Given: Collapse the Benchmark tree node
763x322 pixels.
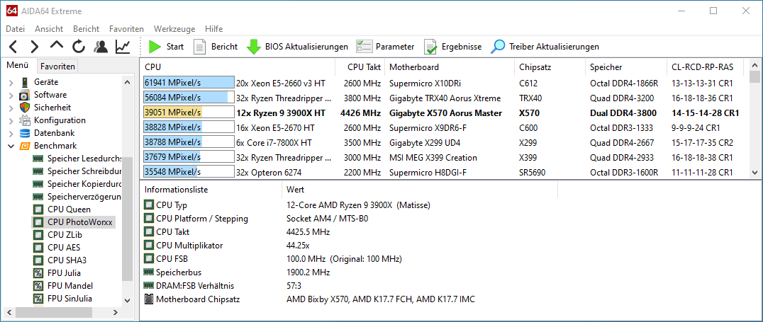Looking at the screenshot, I should 11,146.
